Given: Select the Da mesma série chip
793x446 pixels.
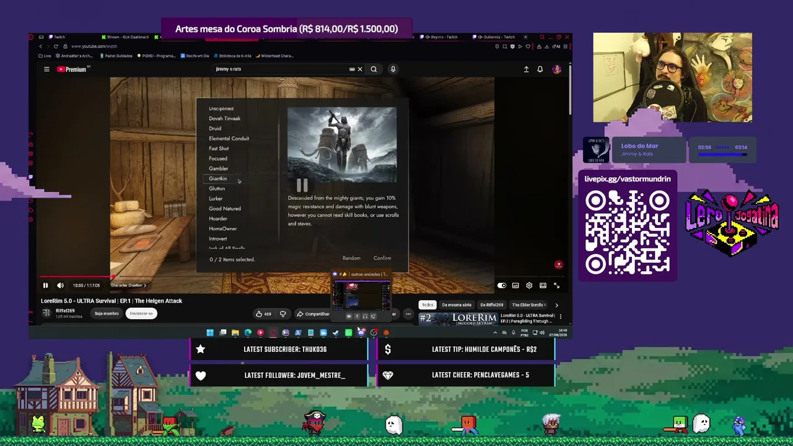Looking at the screenshot, I should pos(457,305).
